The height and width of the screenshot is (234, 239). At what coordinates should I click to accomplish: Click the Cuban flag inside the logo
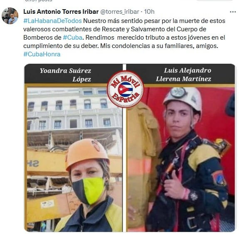(x=125, y=89)
